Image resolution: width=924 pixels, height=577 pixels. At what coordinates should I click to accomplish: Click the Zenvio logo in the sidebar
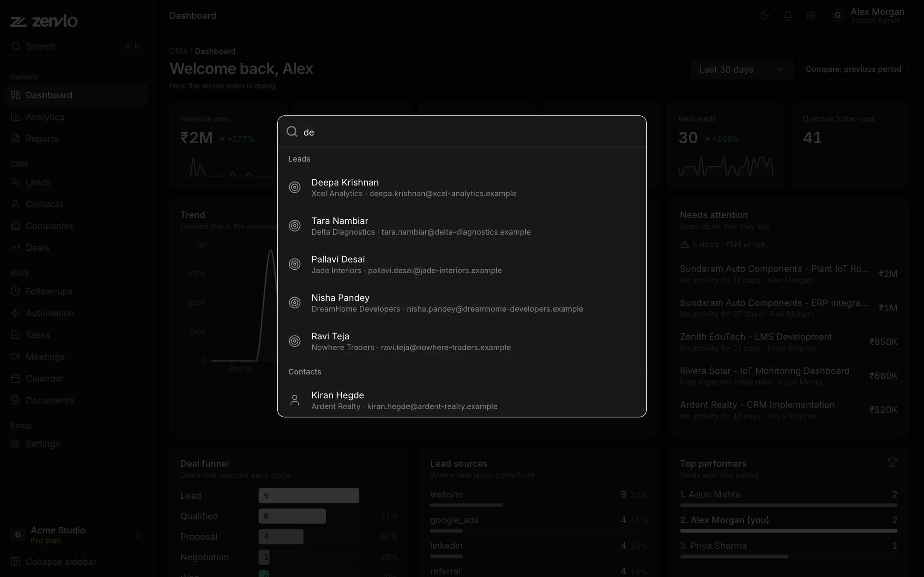pyautogui.click(x=44, y=21)
